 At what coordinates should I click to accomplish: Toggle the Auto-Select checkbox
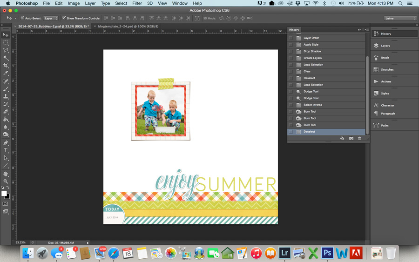(22, 18)
